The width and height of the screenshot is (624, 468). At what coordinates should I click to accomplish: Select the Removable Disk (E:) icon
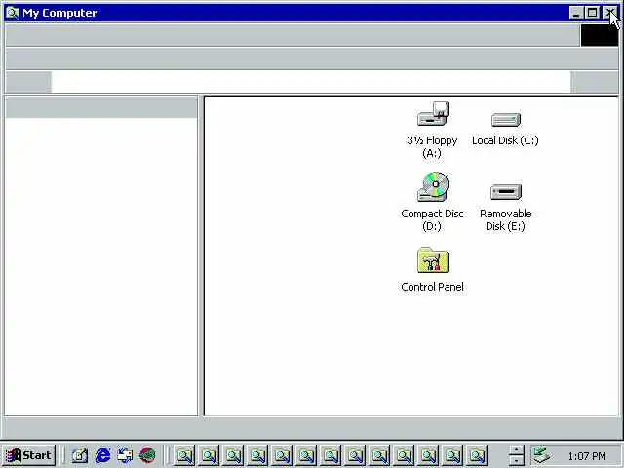coord(506,192)
